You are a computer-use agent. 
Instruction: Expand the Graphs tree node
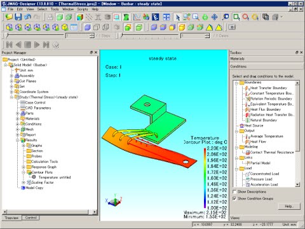(24, 146)
